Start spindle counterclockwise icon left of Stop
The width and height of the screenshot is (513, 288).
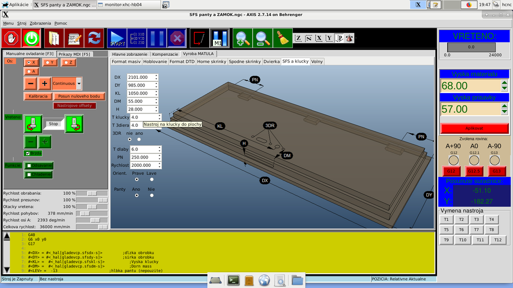tap(33, 123)
